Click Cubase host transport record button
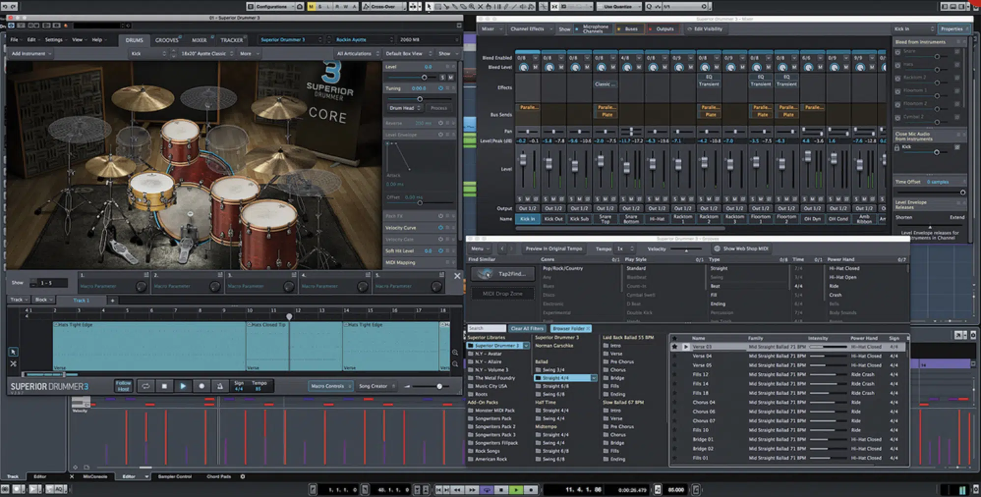Screen dimensions: 981x497 coord(530,490)
